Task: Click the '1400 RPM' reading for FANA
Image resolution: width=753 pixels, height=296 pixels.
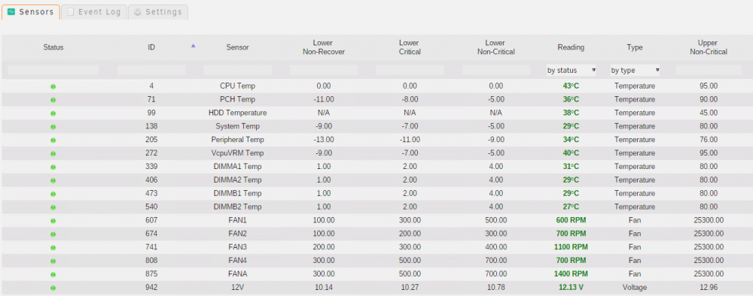Action: click(571, 274)
